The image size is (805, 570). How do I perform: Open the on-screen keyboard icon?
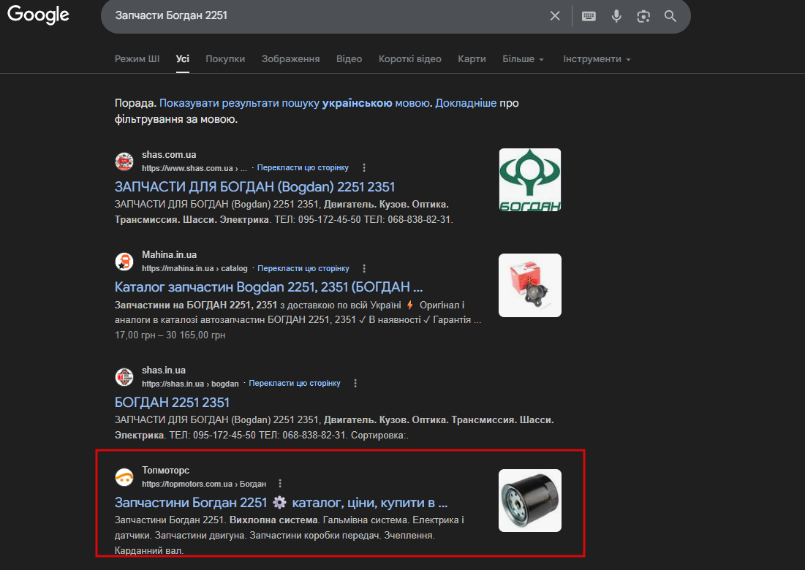pyautogui.click(x=589, y=16)
